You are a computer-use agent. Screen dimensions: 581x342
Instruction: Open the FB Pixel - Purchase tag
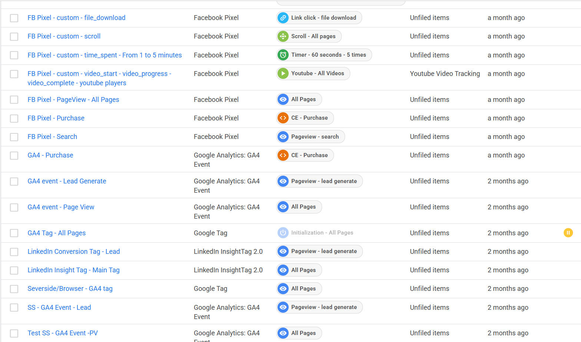(x=56, y=118)
